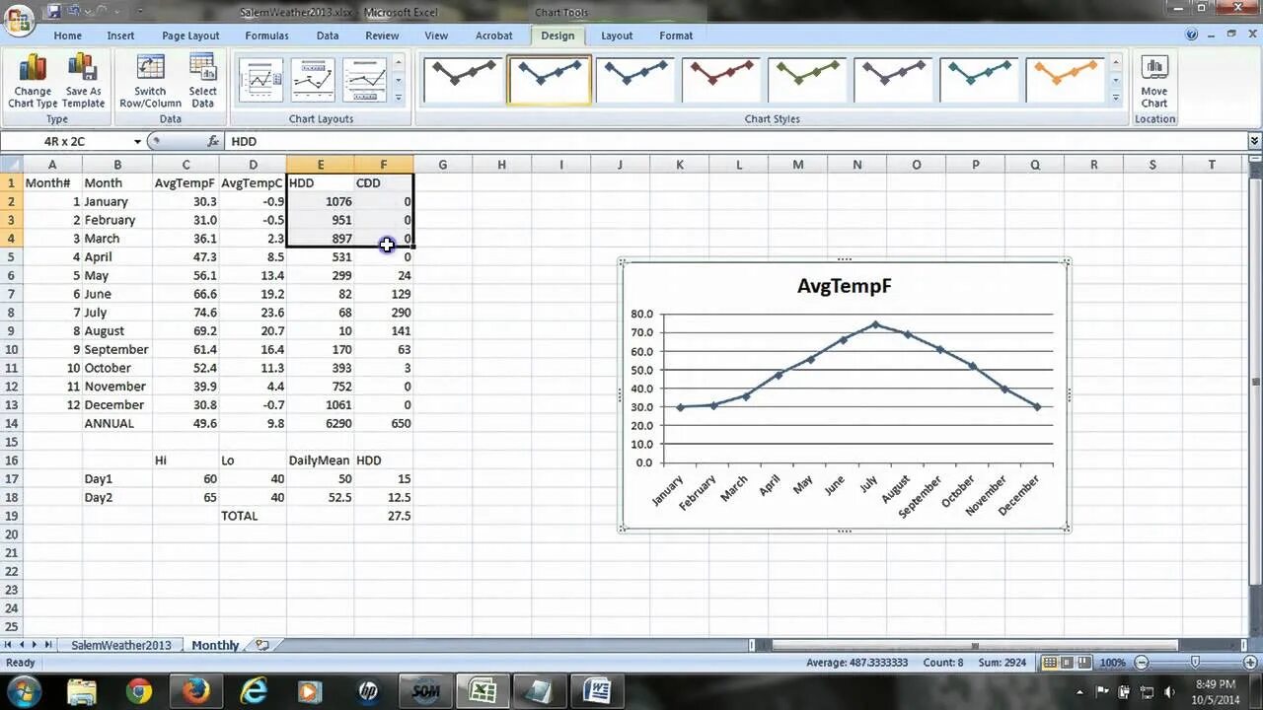Choose the purple chart style

893,80
